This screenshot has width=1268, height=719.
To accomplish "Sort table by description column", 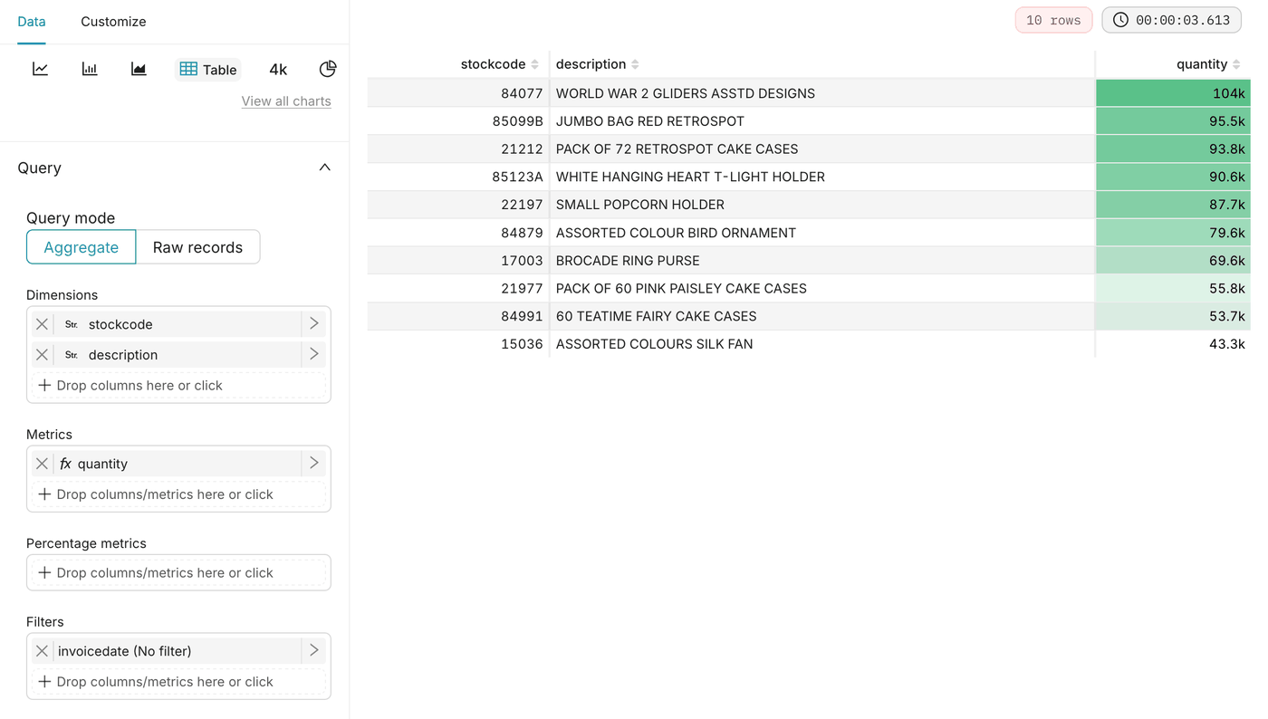I will (x=635, y=64).
